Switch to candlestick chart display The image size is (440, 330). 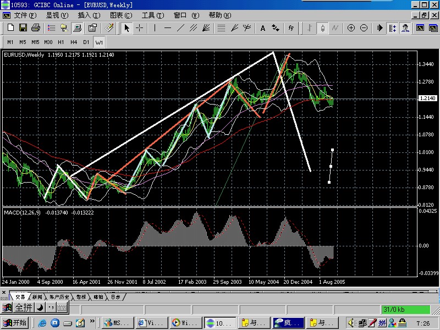tap(322, 28)
